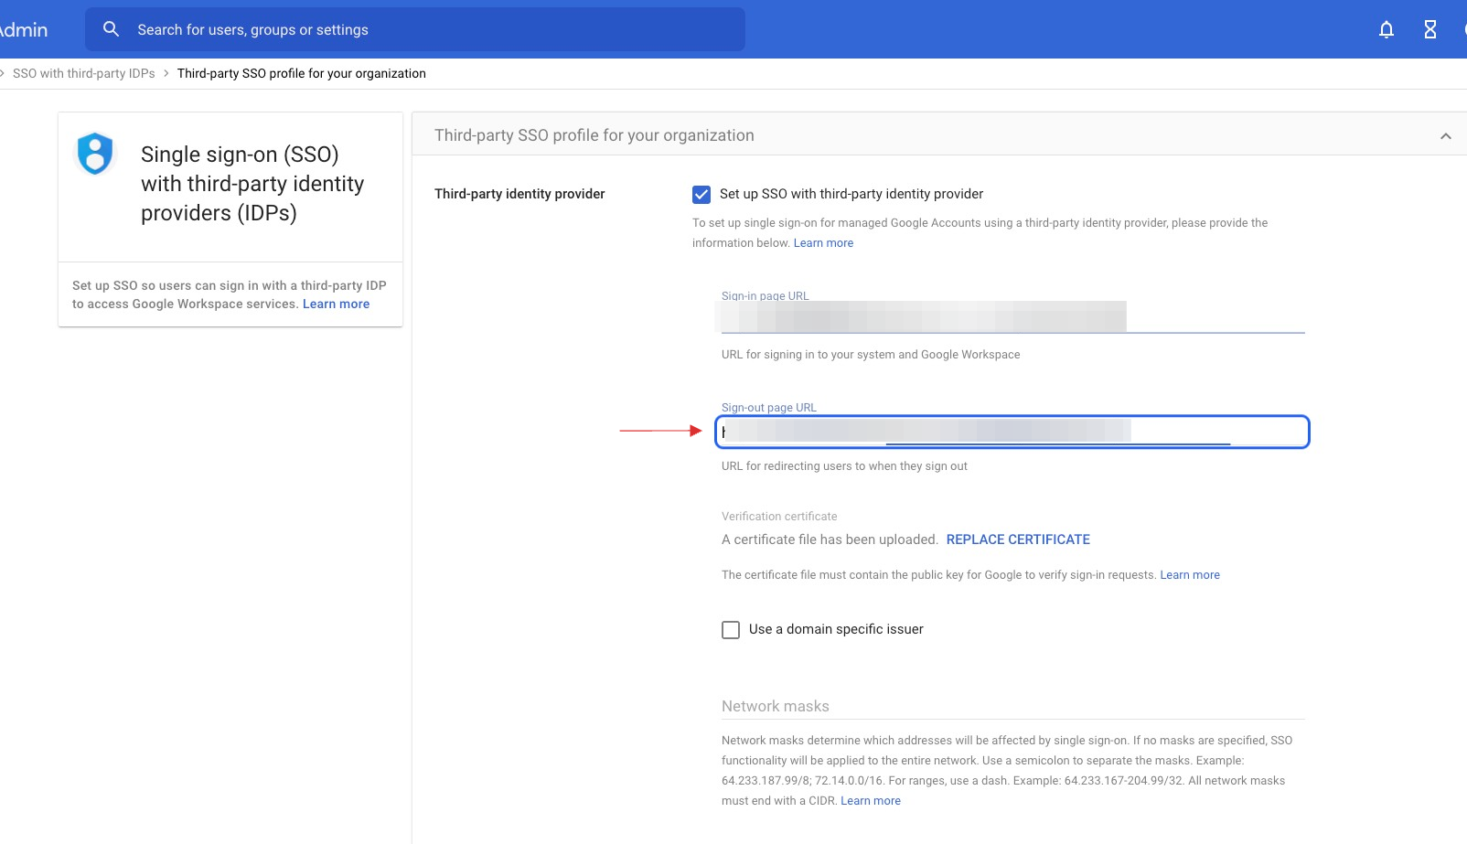This screenshot has height=844, width=1467.
Task: Click Third-party SSO profile breadcrumb item
Action: click(x=302, y=73)
